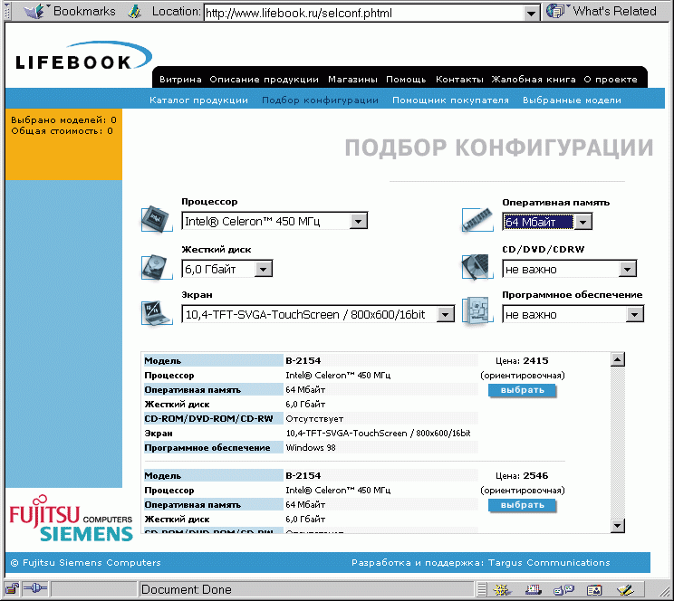Open the Оперативная память dropdown with 64 Мбайт
The image size is (674, 601).
click(x=547, y=222)
